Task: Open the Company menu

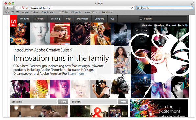Action: [x=99, y=19]
